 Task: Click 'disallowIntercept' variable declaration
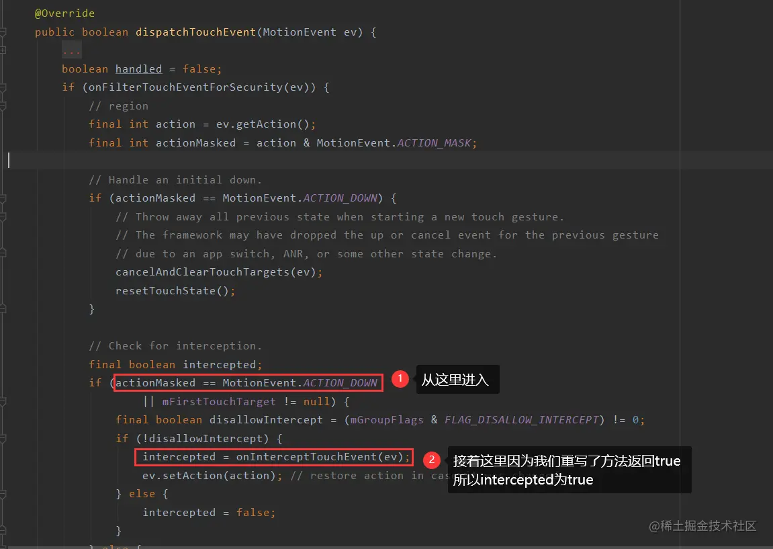point(266,420)
